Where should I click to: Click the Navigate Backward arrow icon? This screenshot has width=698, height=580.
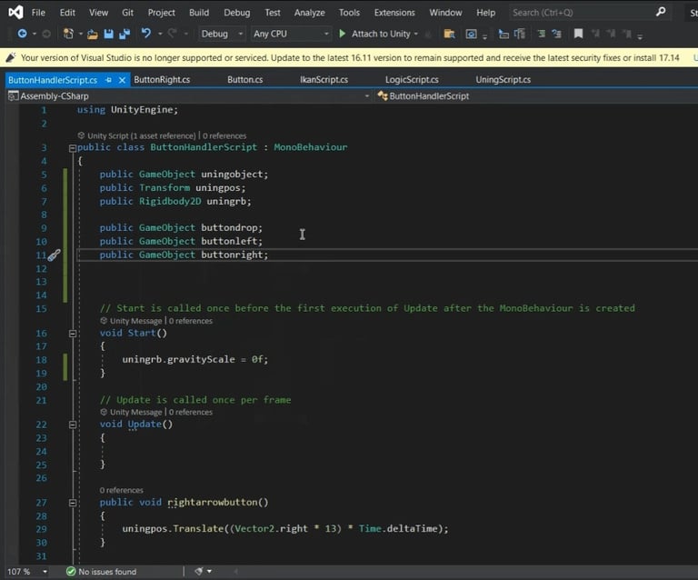(22, 34)
